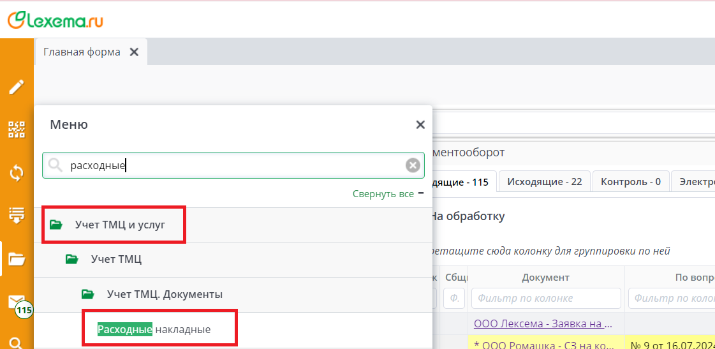
Task: Clear the menu search text
Action: (x=413, y=166)
